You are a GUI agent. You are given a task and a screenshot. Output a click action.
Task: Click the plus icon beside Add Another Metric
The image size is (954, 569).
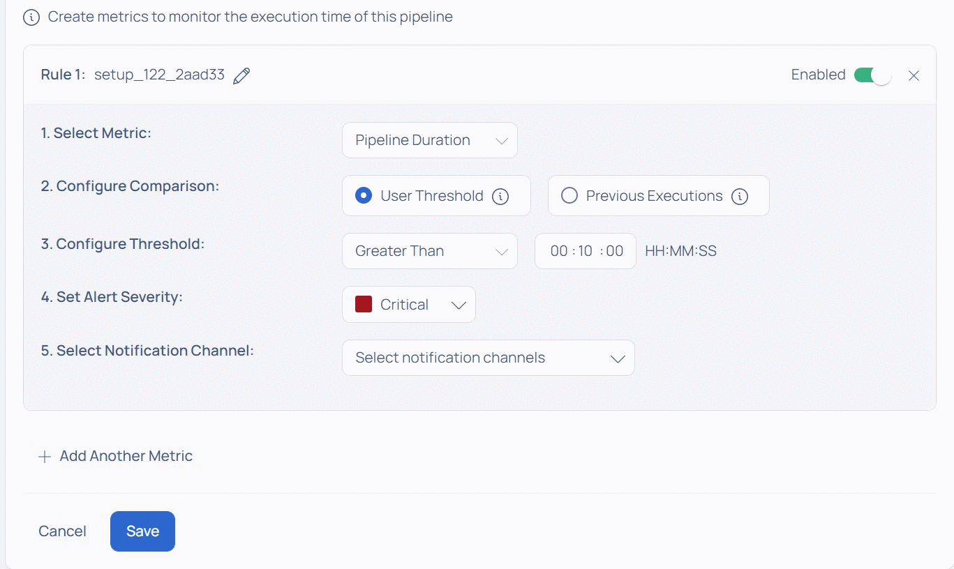45,457
